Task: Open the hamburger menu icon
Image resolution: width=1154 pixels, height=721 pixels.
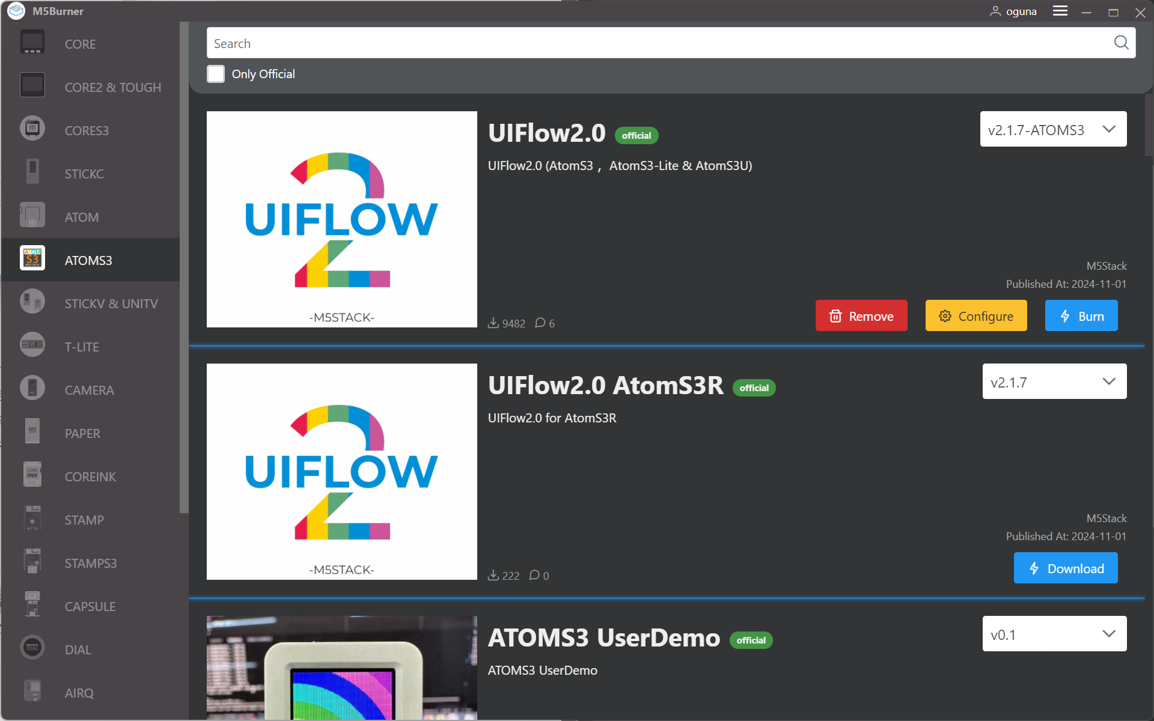Action: coord(1060,11)
